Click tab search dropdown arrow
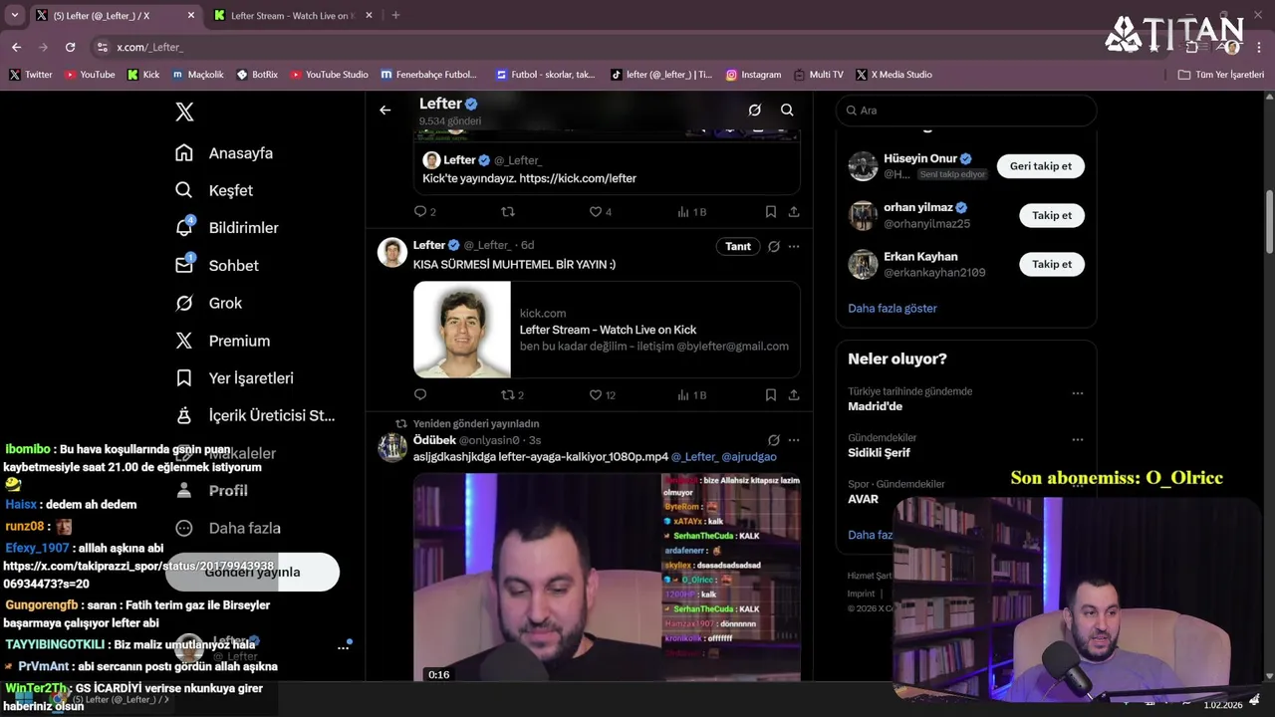 pyautogui.click(x=15, y=16)
